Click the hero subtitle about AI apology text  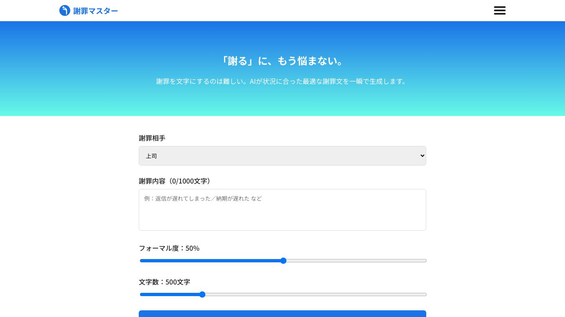tap(282, 81)
